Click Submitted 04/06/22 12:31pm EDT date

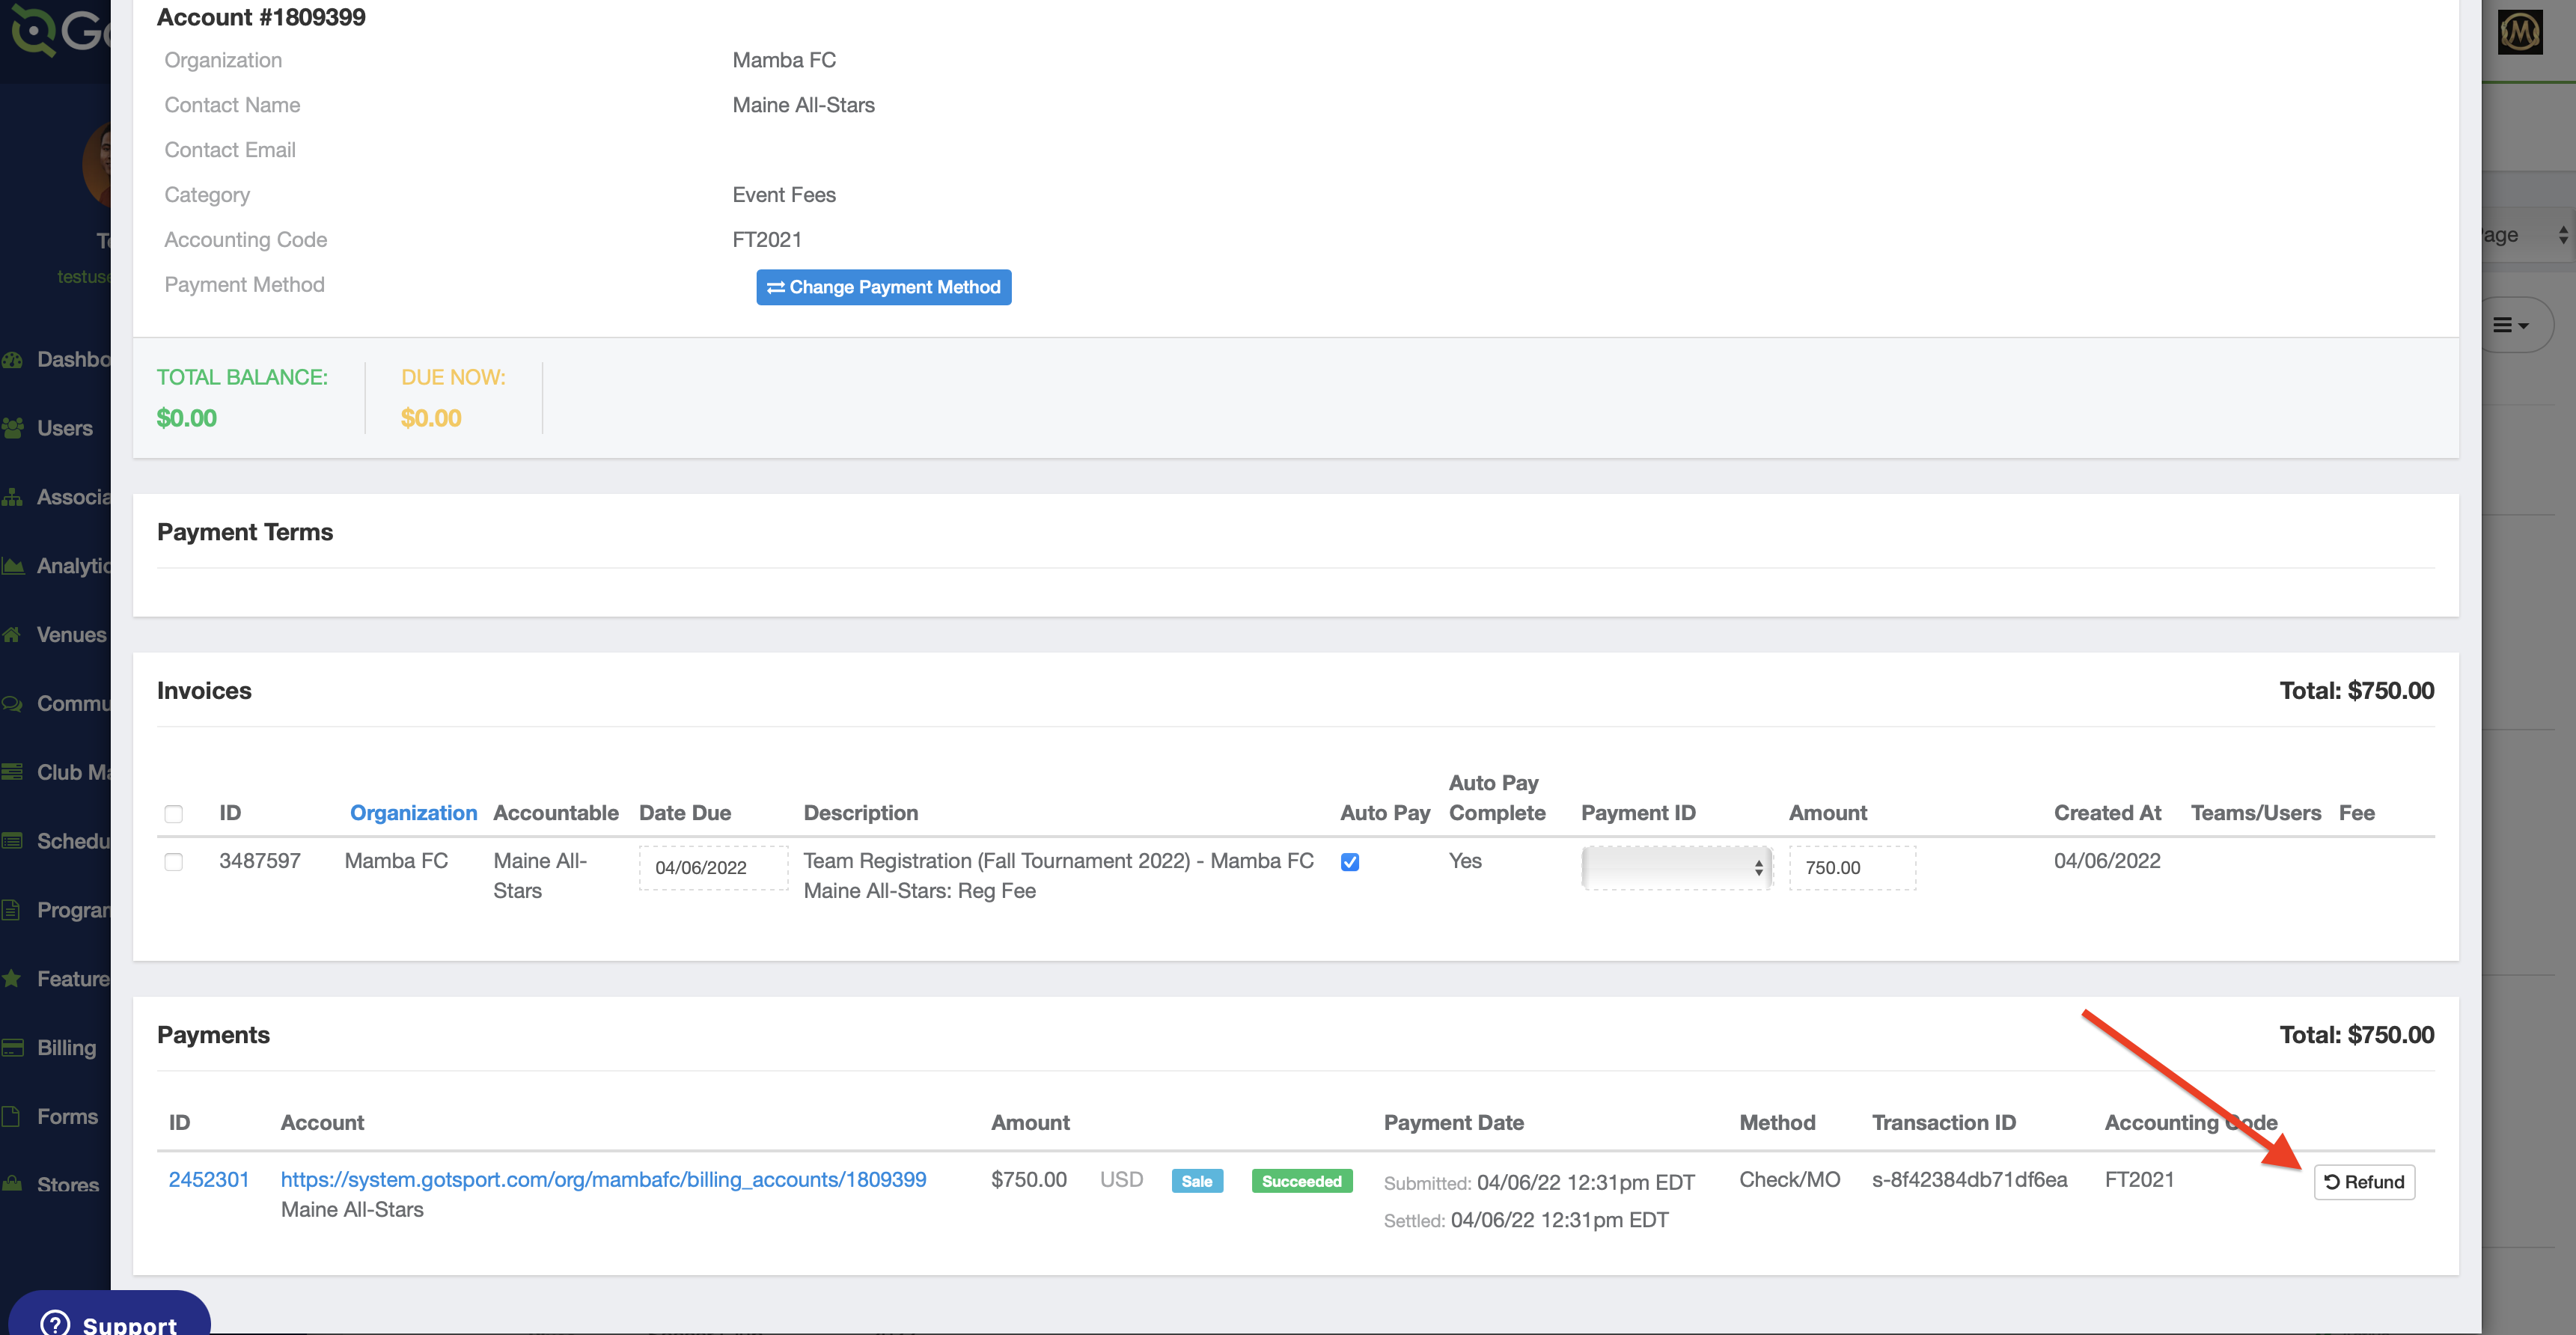pos(1585,1183)
